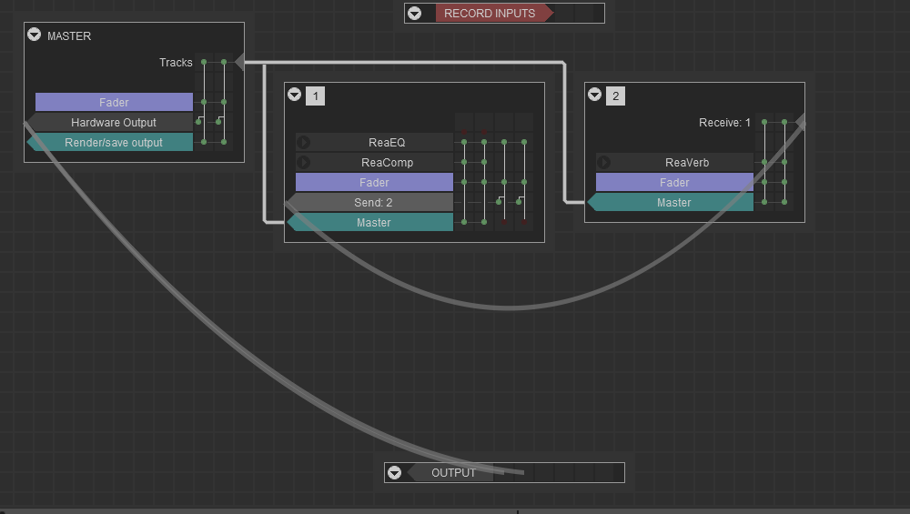Select Render/save output in MASTER

click(x=110, y=143)
